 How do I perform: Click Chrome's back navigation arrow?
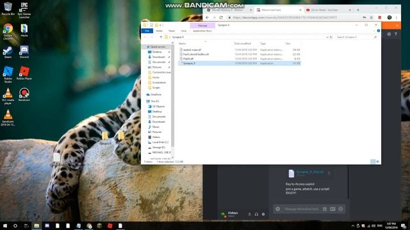(x=207, y=17)
